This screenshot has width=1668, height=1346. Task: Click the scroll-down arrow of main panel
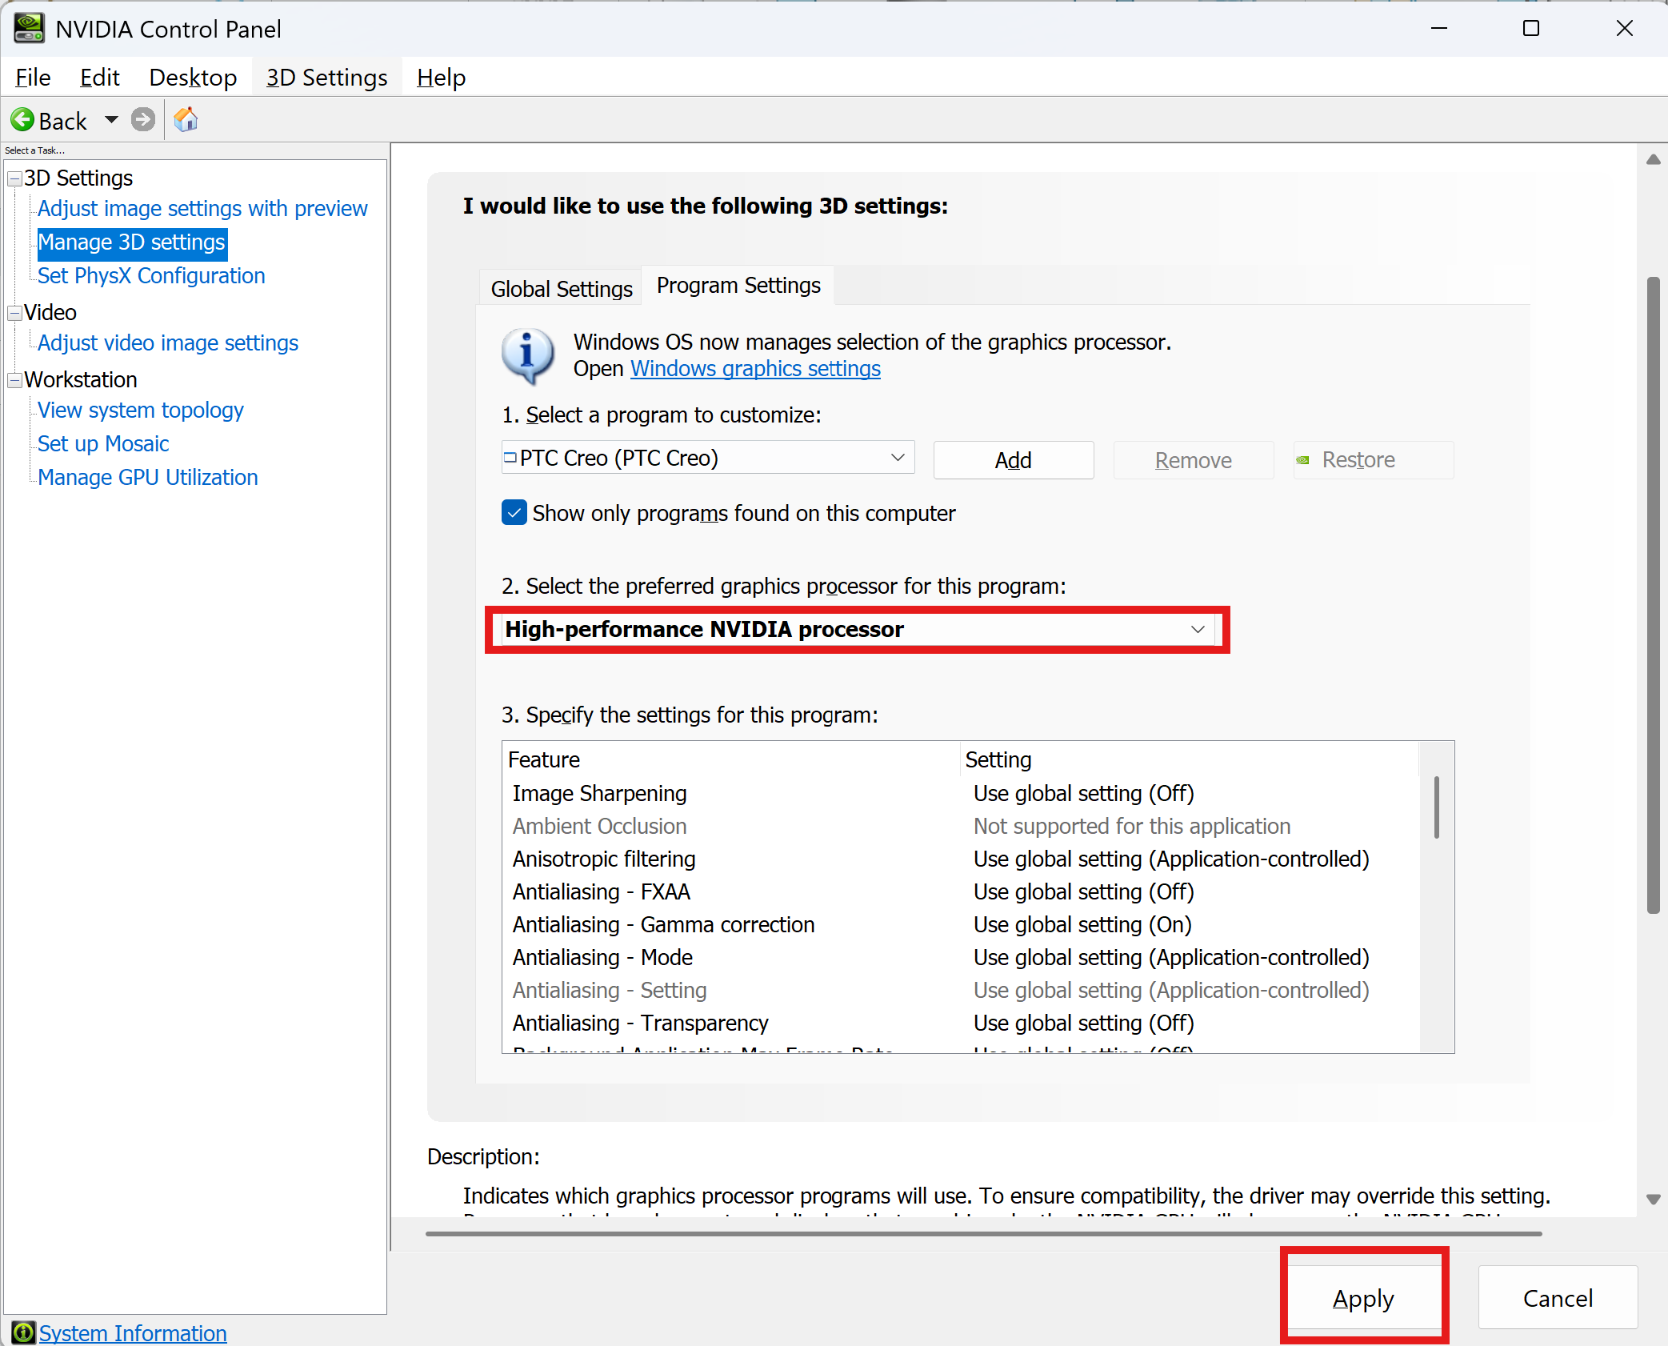[1654, 1199]
